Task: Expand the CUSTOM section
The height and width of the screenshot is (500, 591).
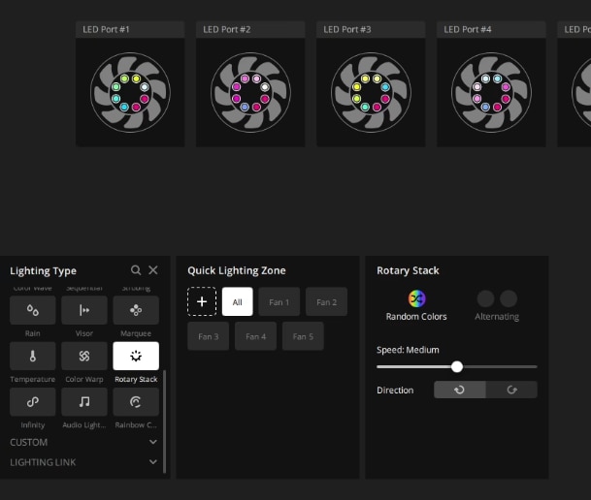Action: 153,442
